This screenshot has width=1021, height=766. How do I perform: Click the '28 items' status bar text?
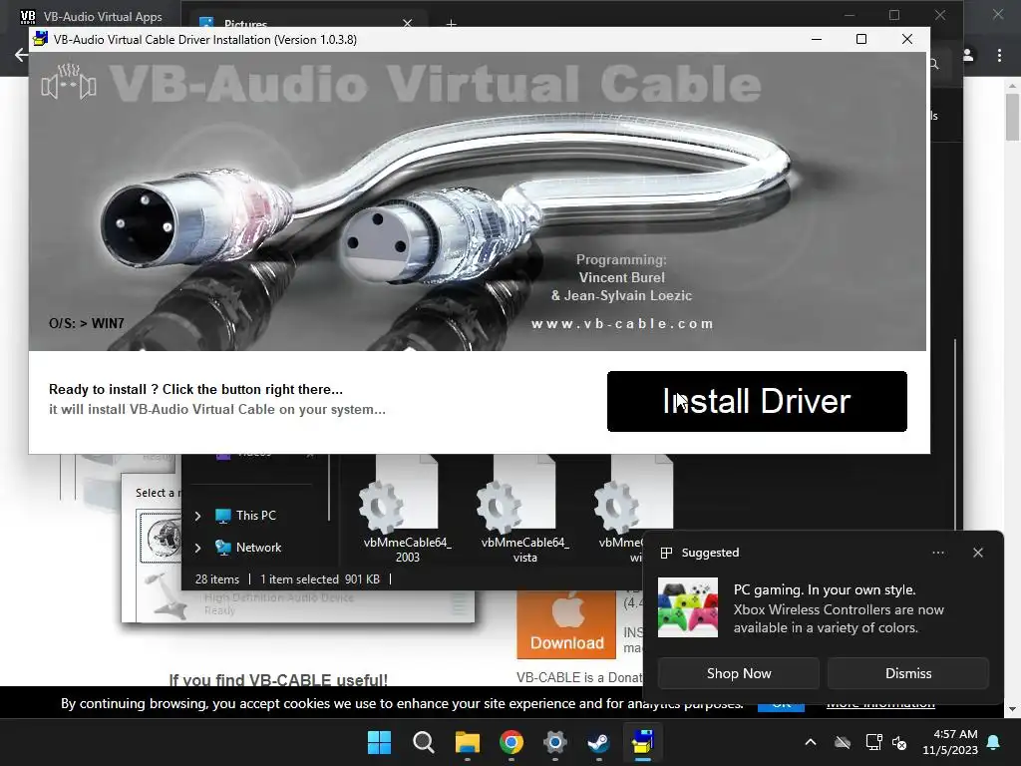(x=217, y=579)
